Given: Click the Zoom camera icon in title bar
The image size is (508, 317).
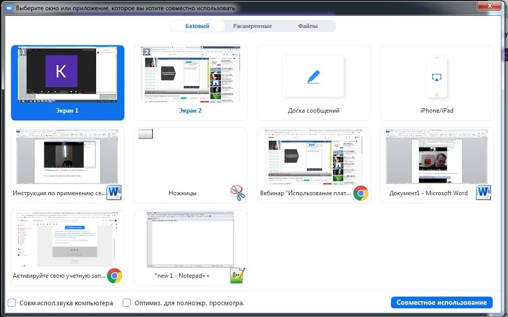Looking at the screenshot, I should [9, 8].
